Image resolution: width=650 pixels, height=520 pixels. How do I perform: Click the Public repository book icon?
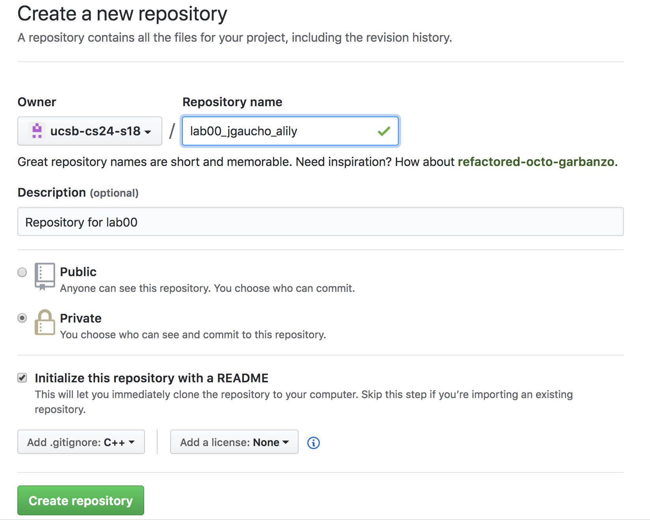click(45, 276)
